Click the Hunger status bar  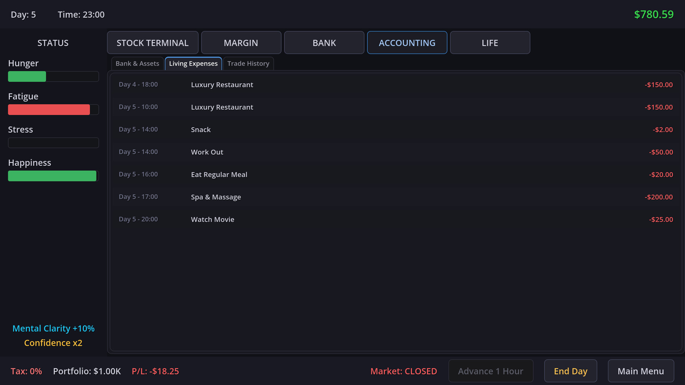click(x=53, y=76)
